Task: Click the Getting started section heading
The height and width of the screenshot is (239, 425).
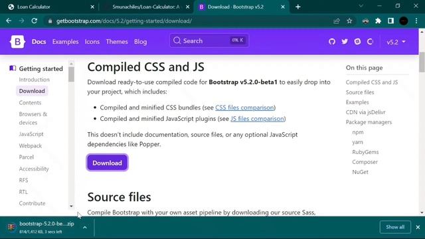Action: (41, 69)
